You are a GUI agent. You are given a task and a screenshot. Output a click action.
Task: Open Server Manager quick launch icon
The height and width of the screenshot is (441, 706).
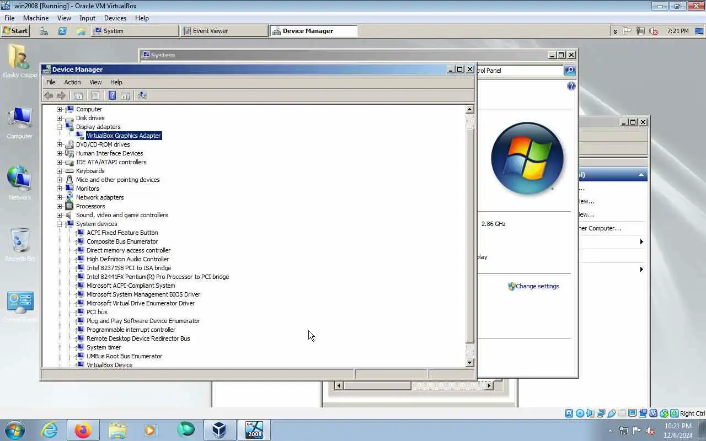tap(44, 31)
